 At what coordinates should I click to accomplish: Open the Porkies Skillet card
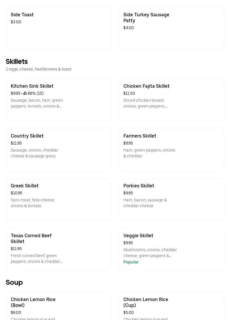click(x=171, y=199)
